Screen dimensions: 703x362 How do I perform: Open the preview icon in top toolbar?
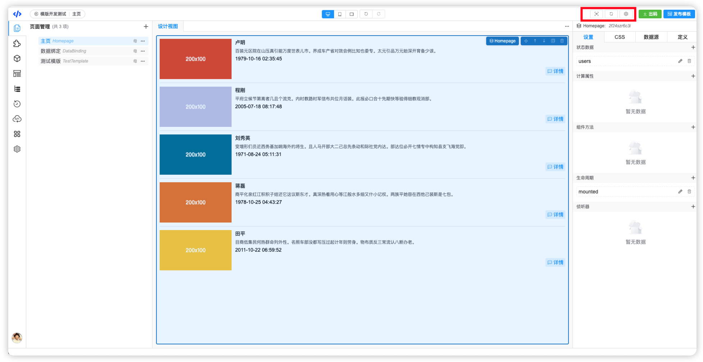coord(597,14)
